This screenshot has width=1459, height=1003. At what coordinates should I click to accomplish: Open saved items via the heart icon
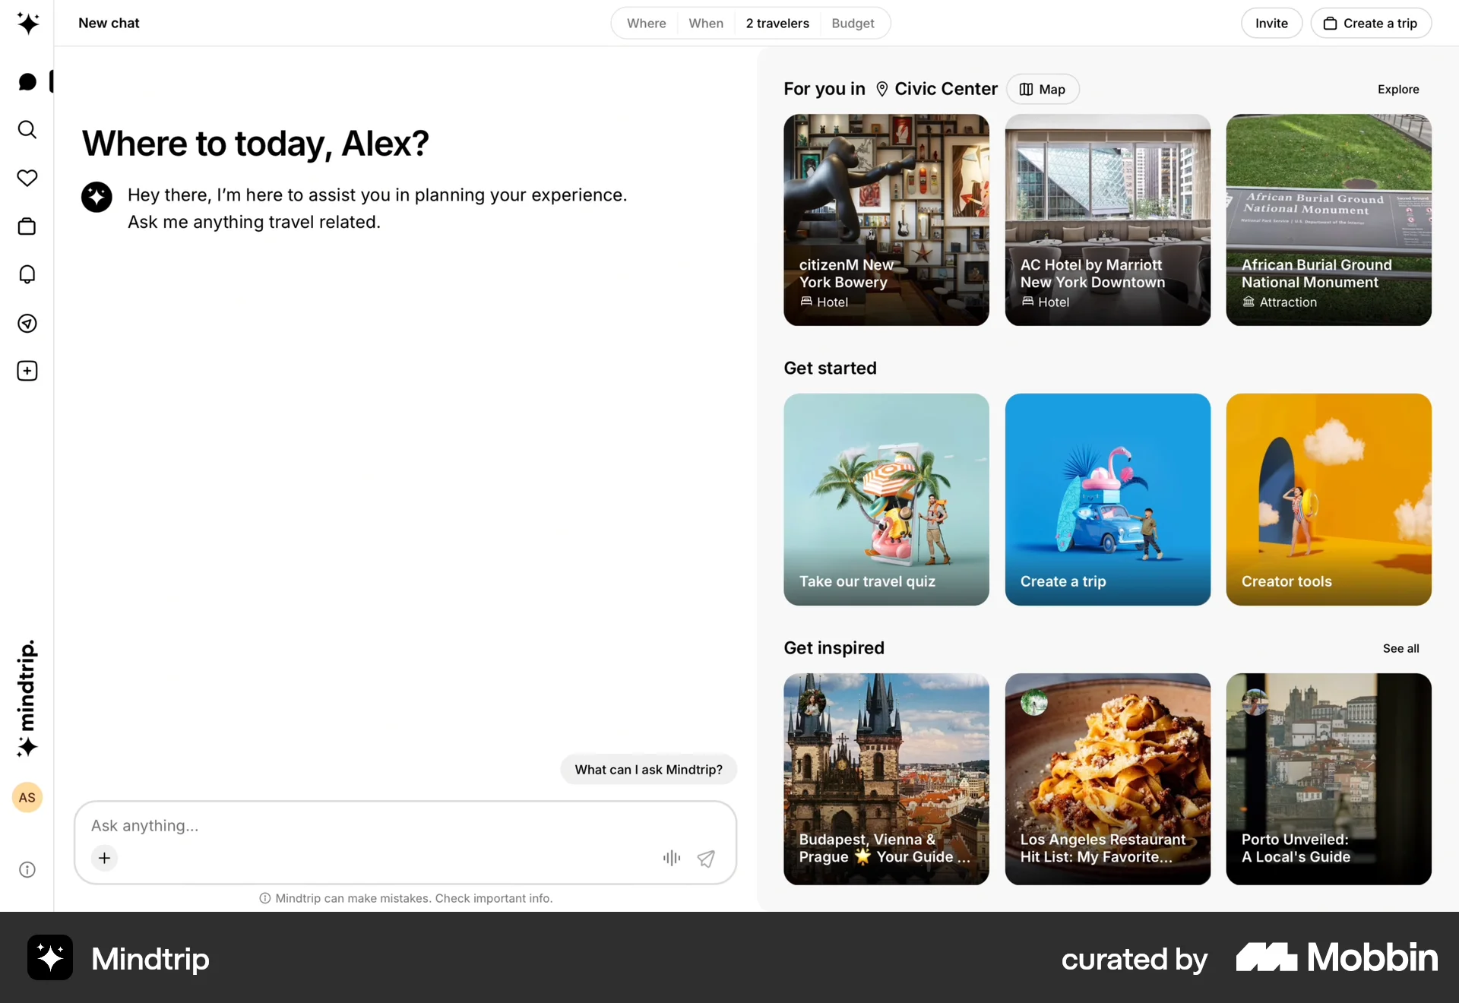pyautogui.click(x=27, y=179)
